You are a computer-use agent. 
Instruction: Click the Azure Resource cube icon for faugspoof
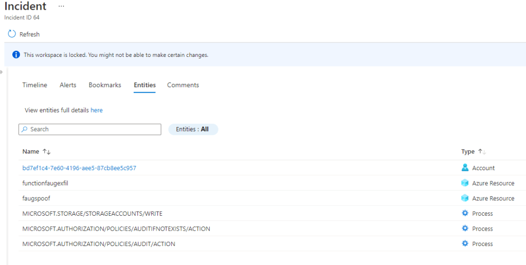click(465, 198)
